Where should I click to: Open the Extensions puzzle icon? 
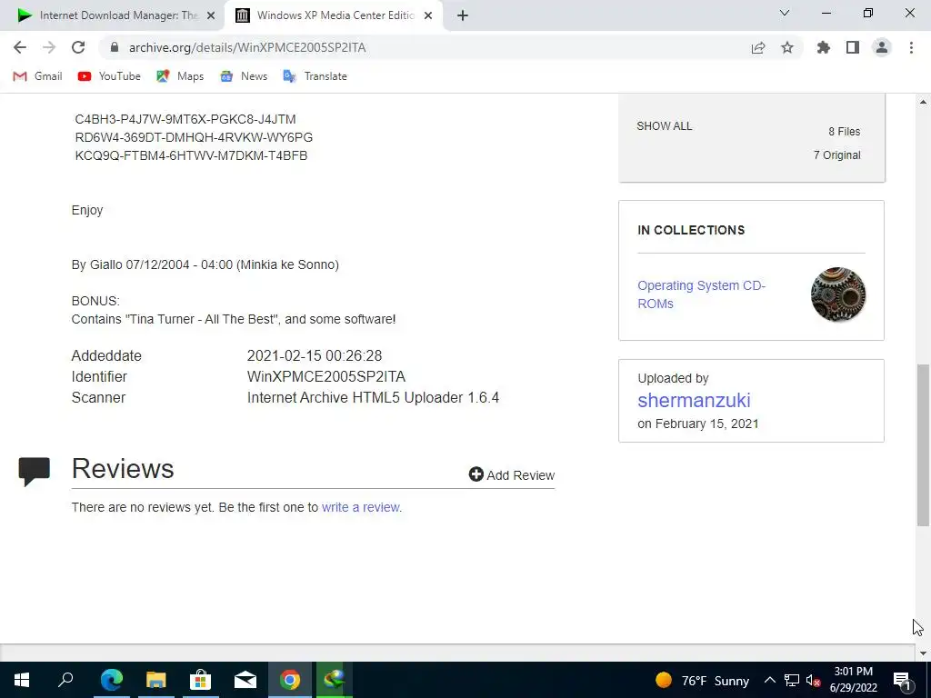[x=824, y=47]
